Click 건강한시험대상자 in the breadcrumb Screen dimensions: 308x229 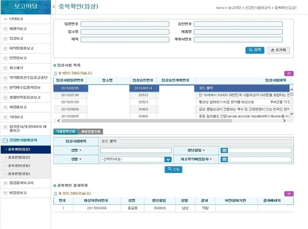pyautogui.click(x=258, y=8)
